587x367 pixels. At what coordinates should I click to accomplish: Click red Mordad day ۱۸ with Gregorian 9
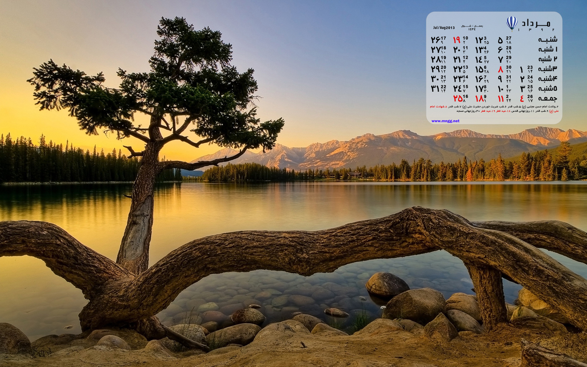click(x=481, y=99)
